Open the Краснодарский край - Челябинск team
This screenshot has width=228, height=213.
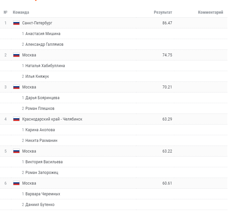pos(52,119)
